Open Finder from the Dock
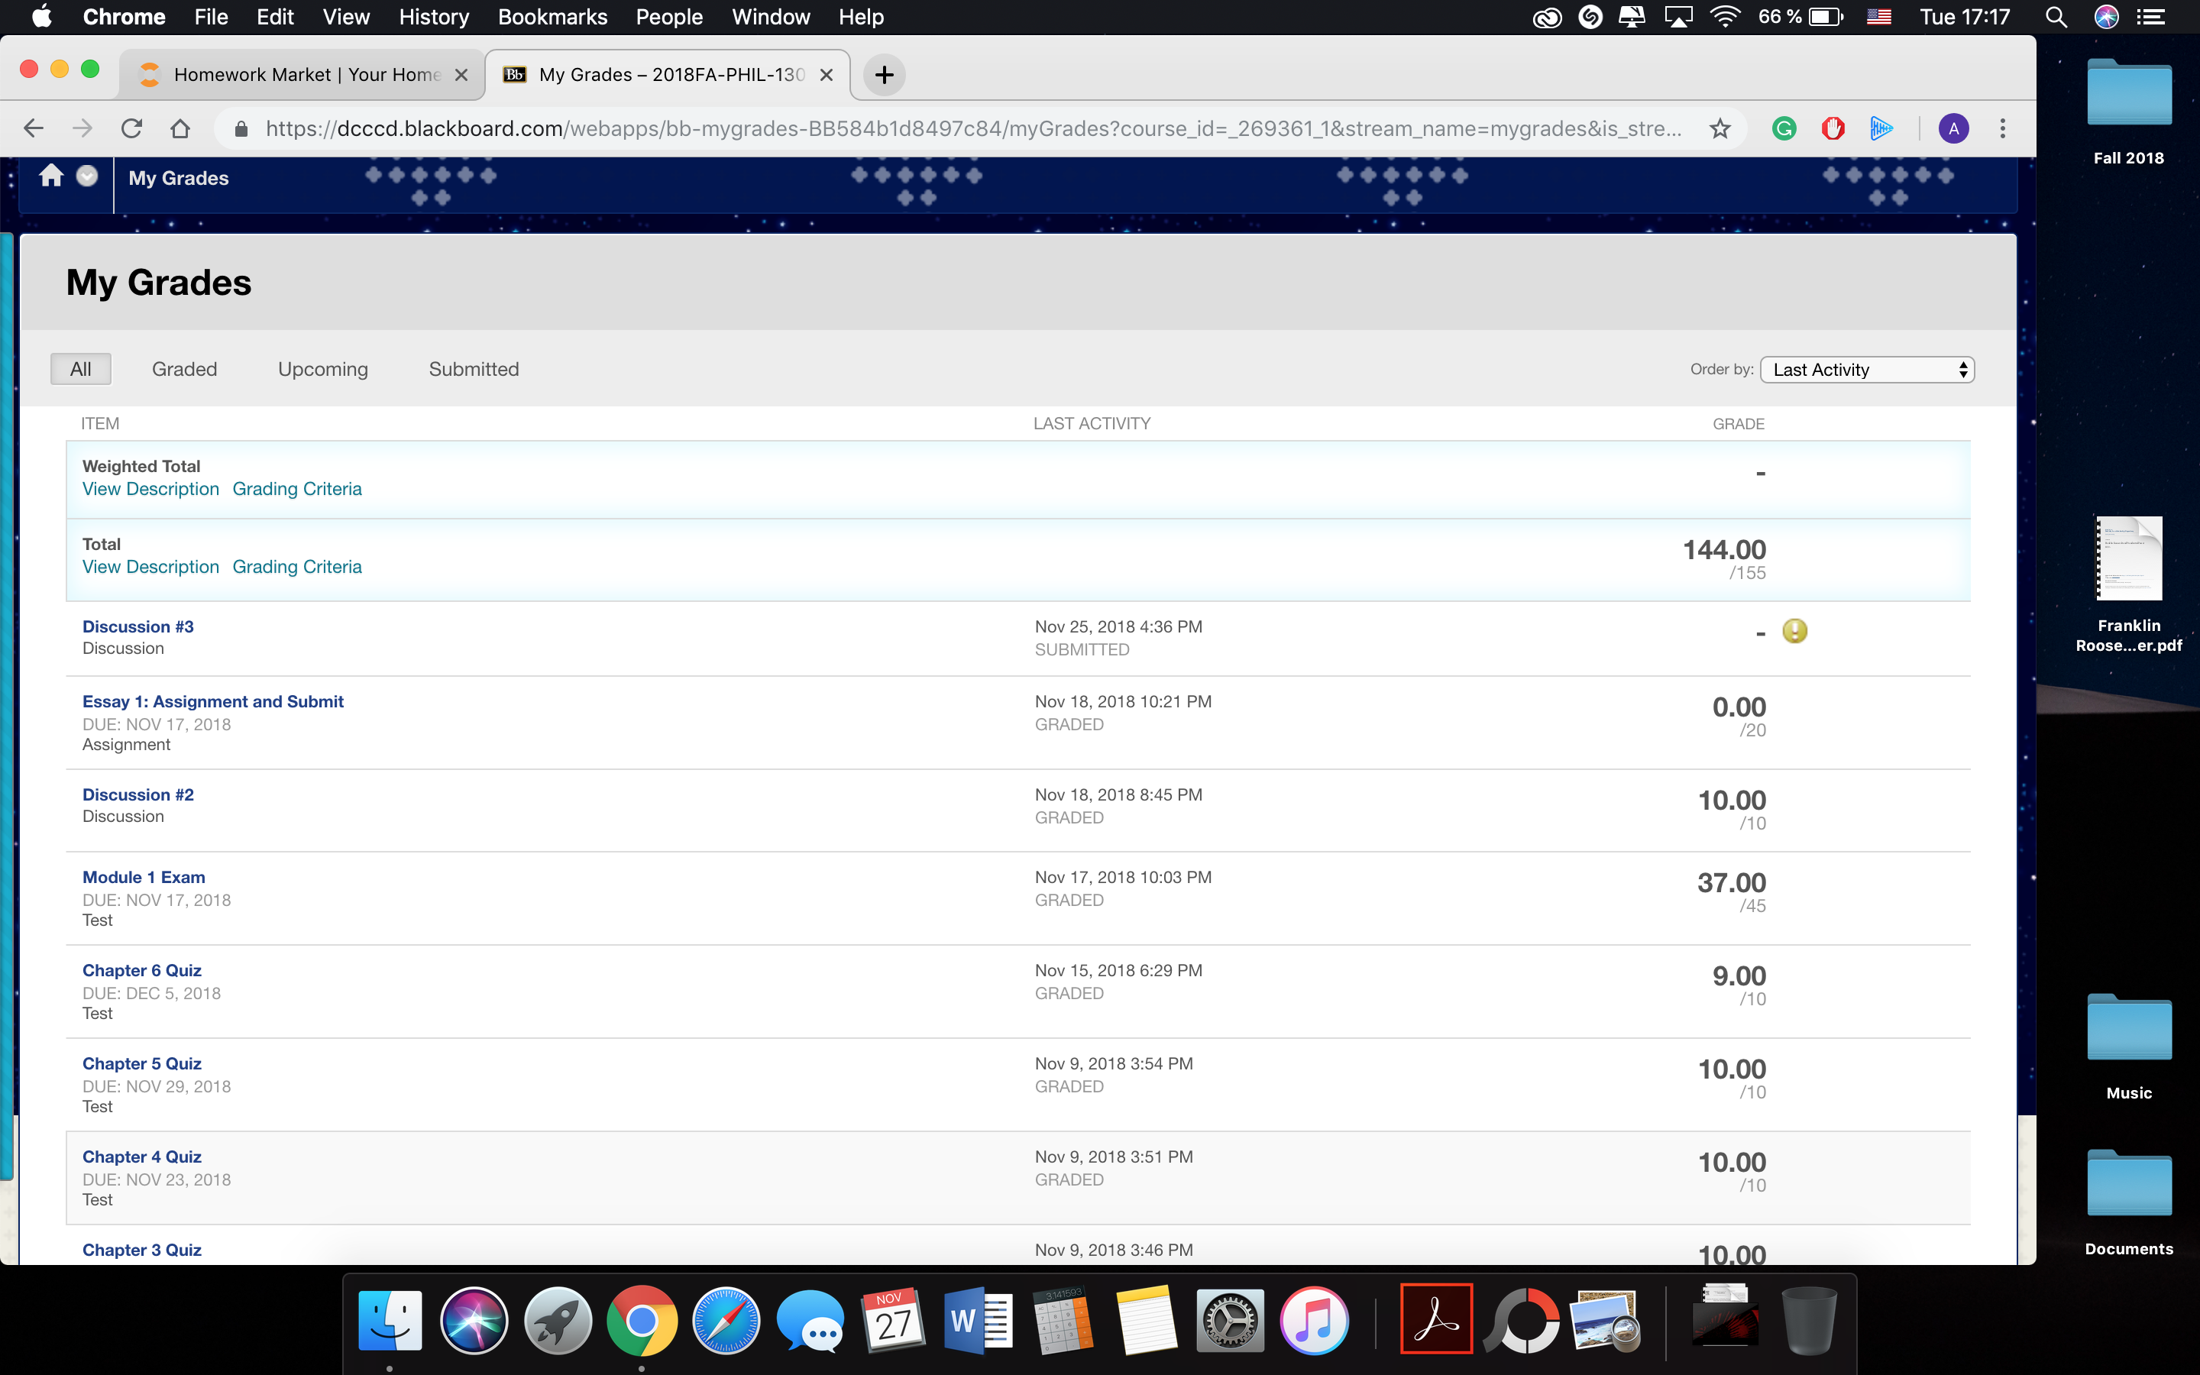Screen dimensions: 2200x1375 (x=390, y=1321)
